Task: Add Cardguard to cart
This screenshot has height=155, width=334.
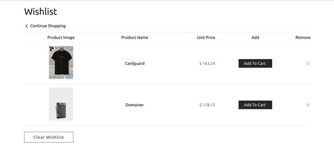Action: pyautogui.click(x=255, y=63)
